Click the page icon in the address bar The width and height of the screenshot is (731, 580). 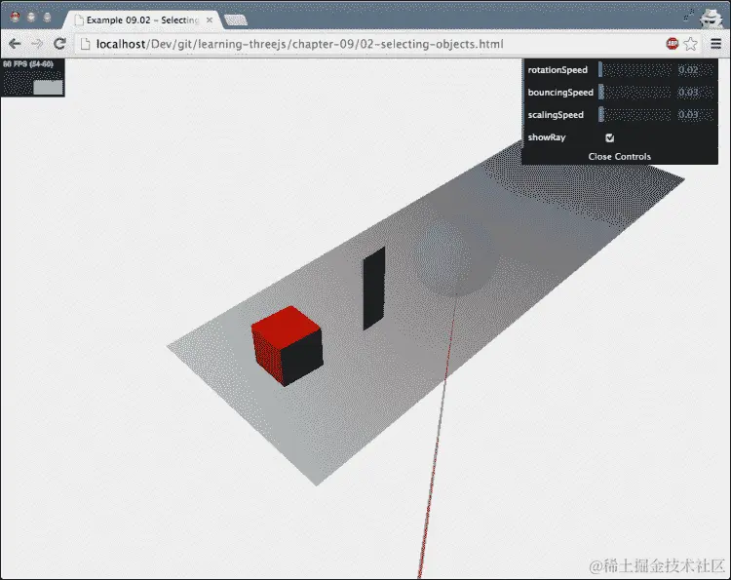86,44
